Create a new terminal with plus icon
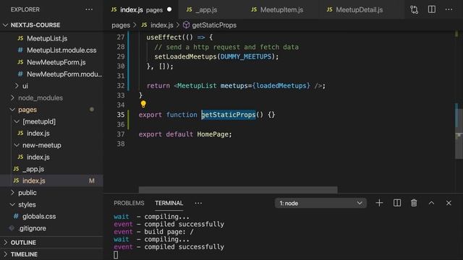The height and width of the screenshot is (260, 463). (x=379, y=203)
